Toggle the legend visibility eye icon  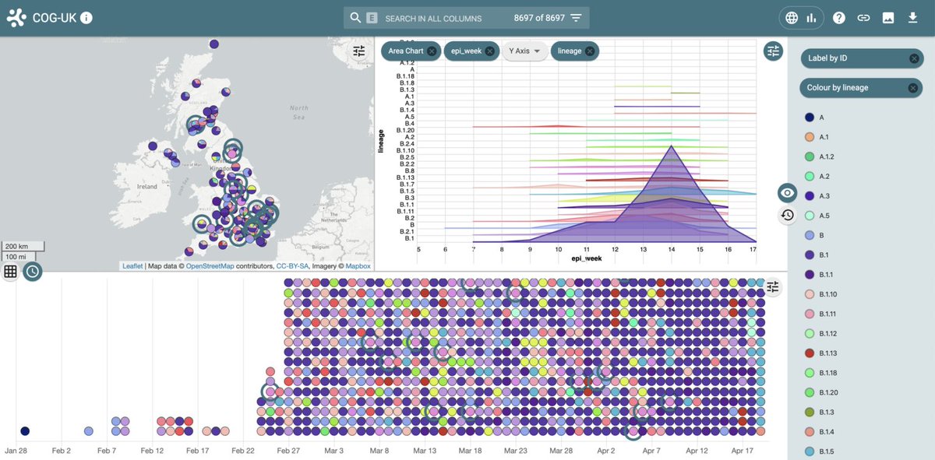[787, 193]
